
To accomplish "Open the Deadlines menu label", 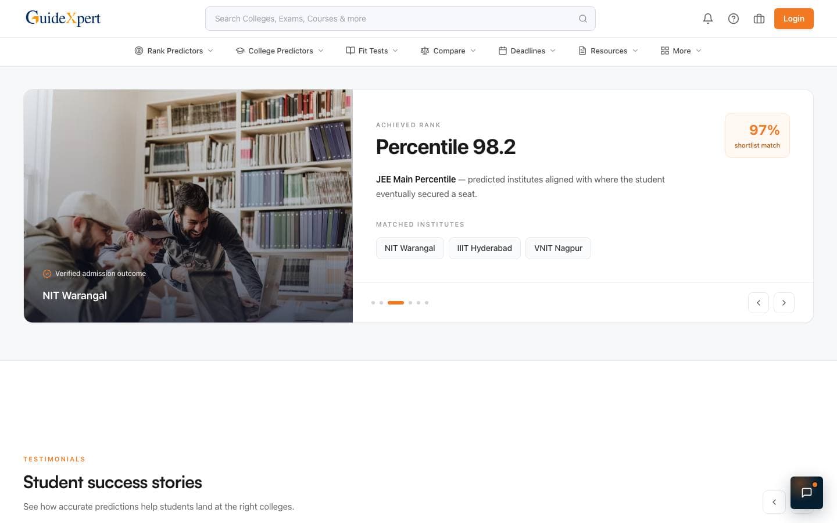I will 528,51.
